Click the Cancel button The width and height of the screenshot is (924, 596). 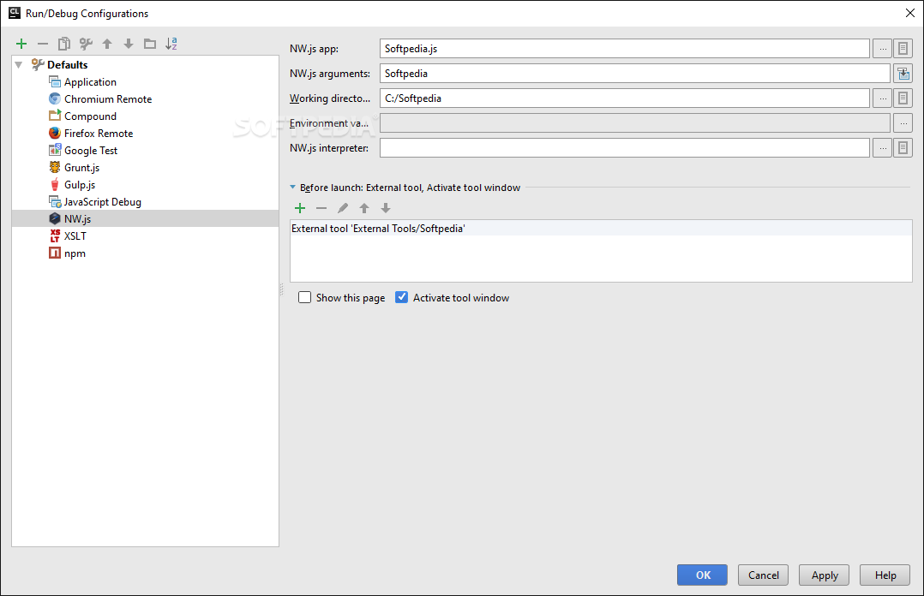click(x=763, y=575)
